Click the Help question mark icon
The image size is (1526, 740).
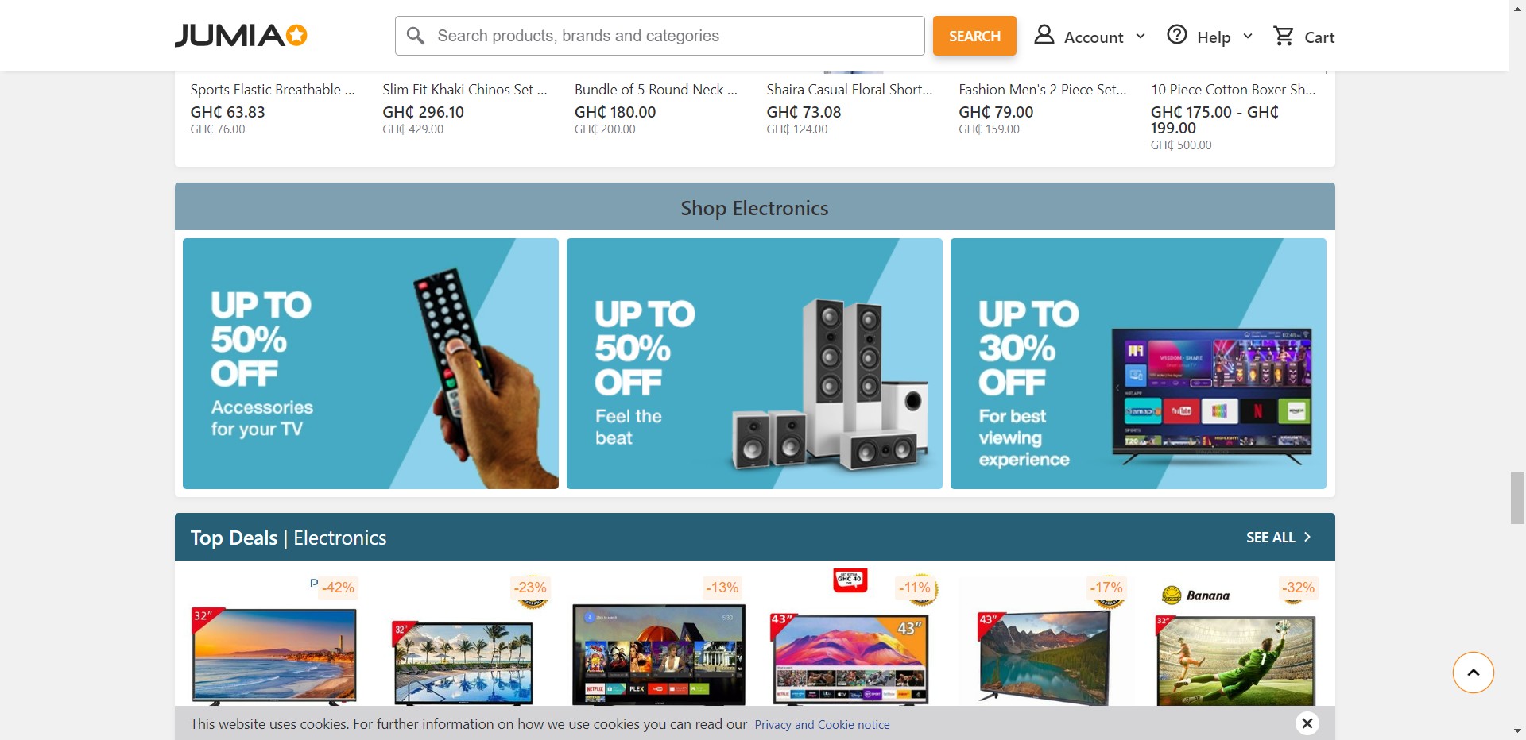(x=1176, y=35)
